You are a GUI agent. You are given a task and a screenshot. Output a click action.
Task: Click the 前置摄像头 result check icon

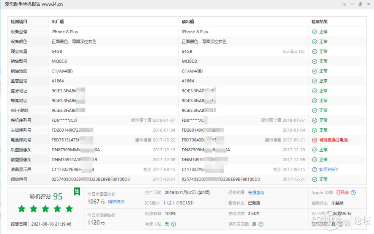click(315, 160)
